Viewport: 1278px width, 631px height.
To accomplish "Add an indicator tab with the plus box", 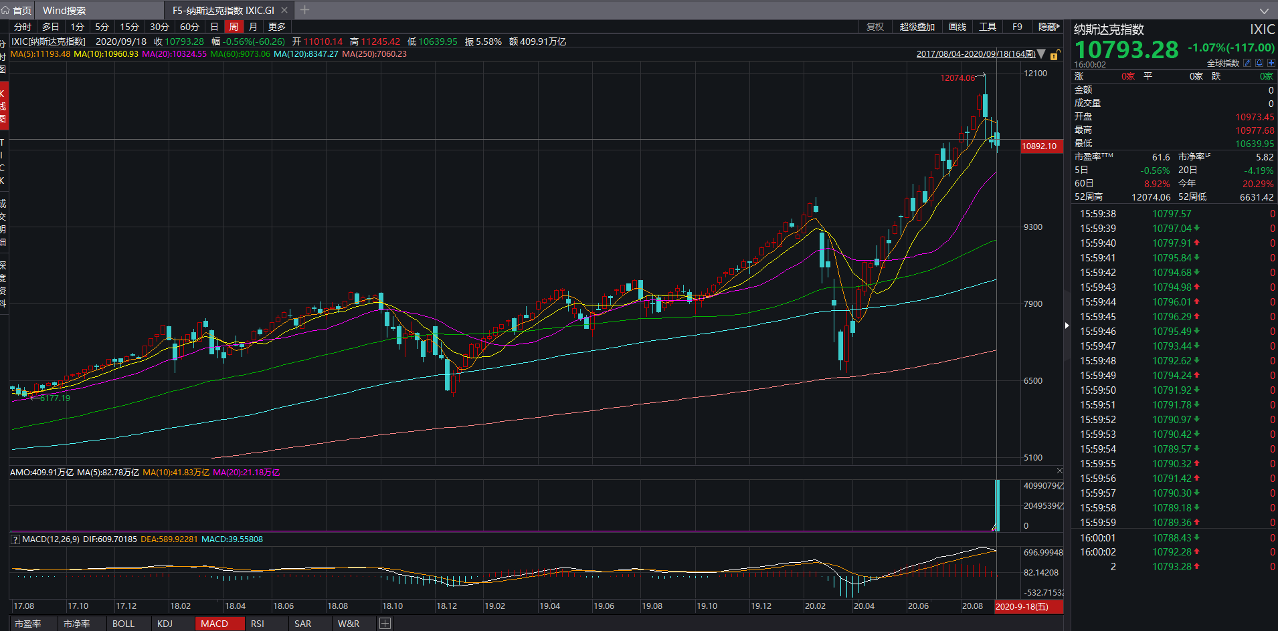I will point(385,624).
